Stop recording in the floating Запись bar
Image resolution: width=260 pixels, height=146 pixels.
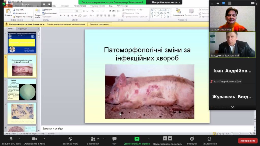[49, 4]
